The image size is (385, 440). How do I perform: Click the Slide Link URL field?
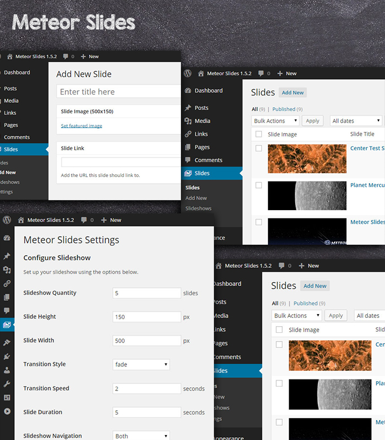click(121, 162)
